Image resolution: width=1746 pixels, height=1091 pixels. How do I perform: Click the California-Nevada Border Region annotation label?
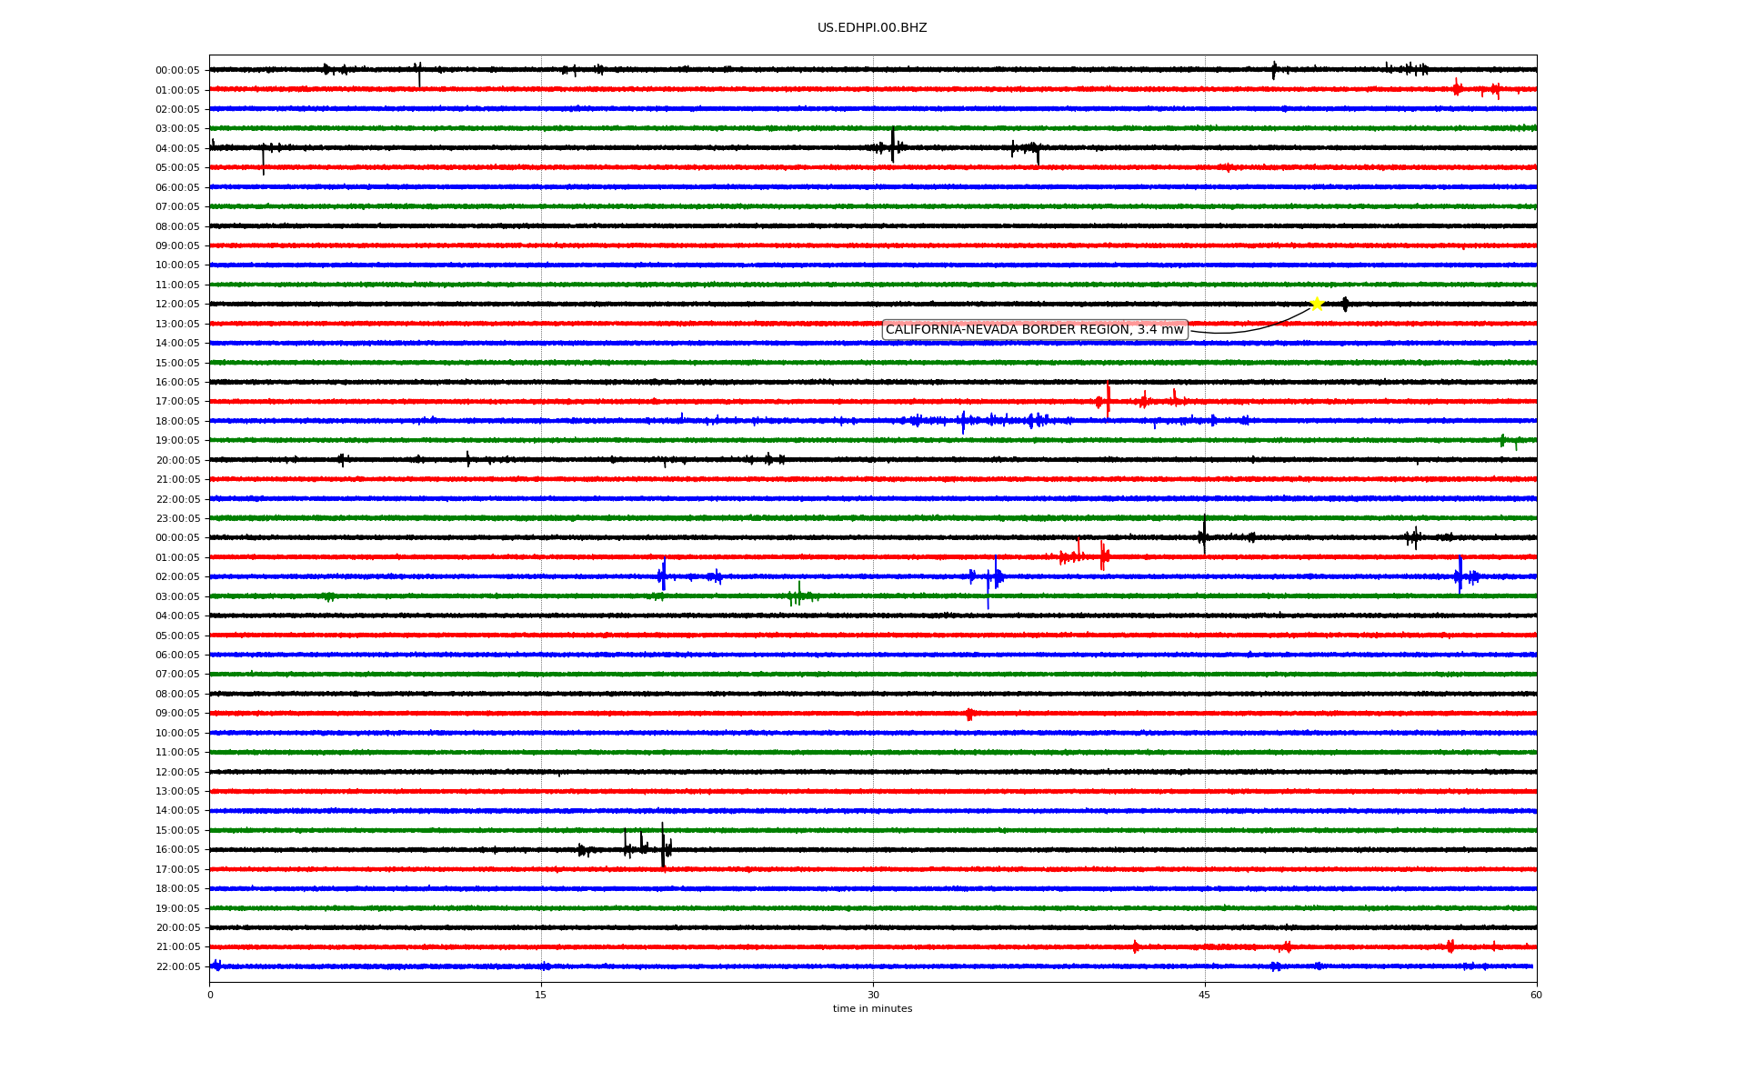1034,330
